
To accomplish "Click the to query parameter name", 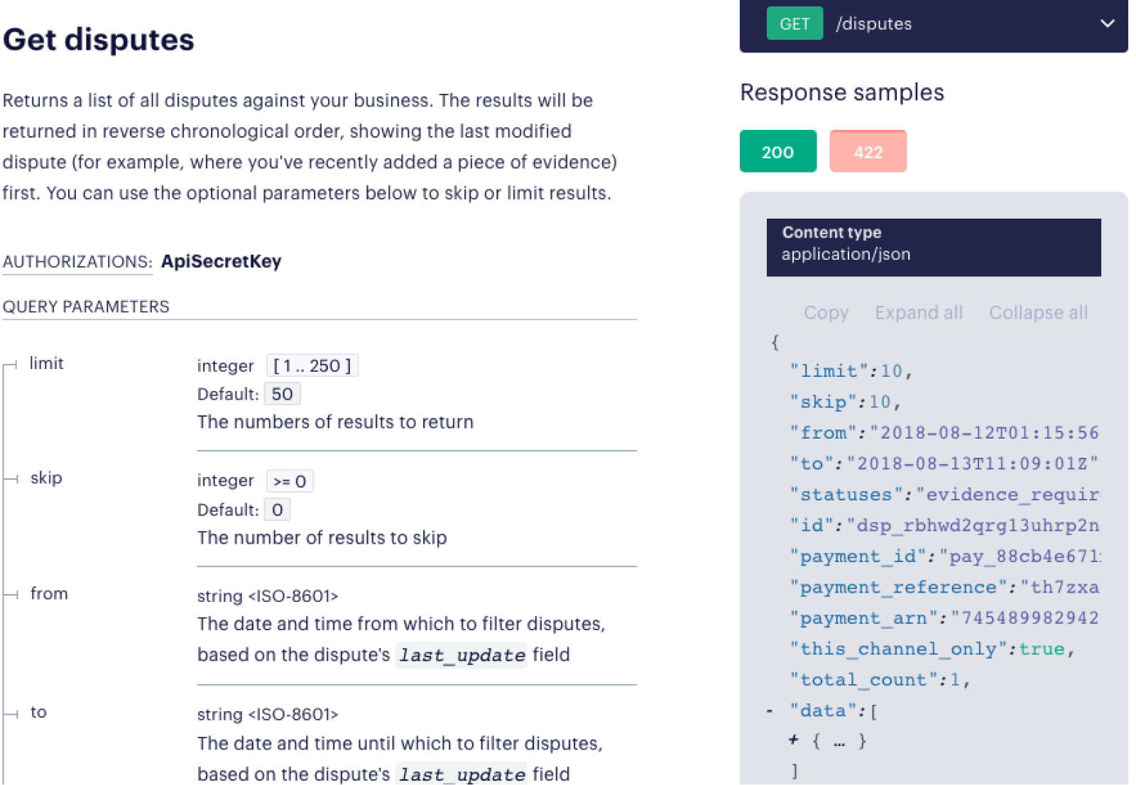I will click(39, 713).
